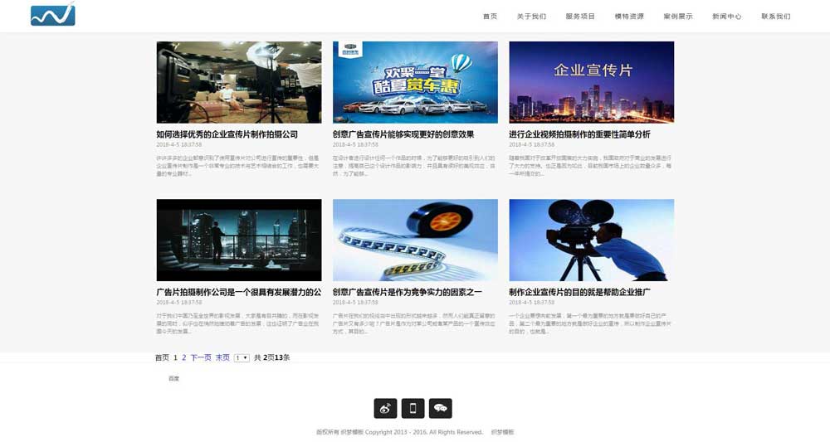
Task: Click the 百度 friendly link
Action: coord(173,378)
